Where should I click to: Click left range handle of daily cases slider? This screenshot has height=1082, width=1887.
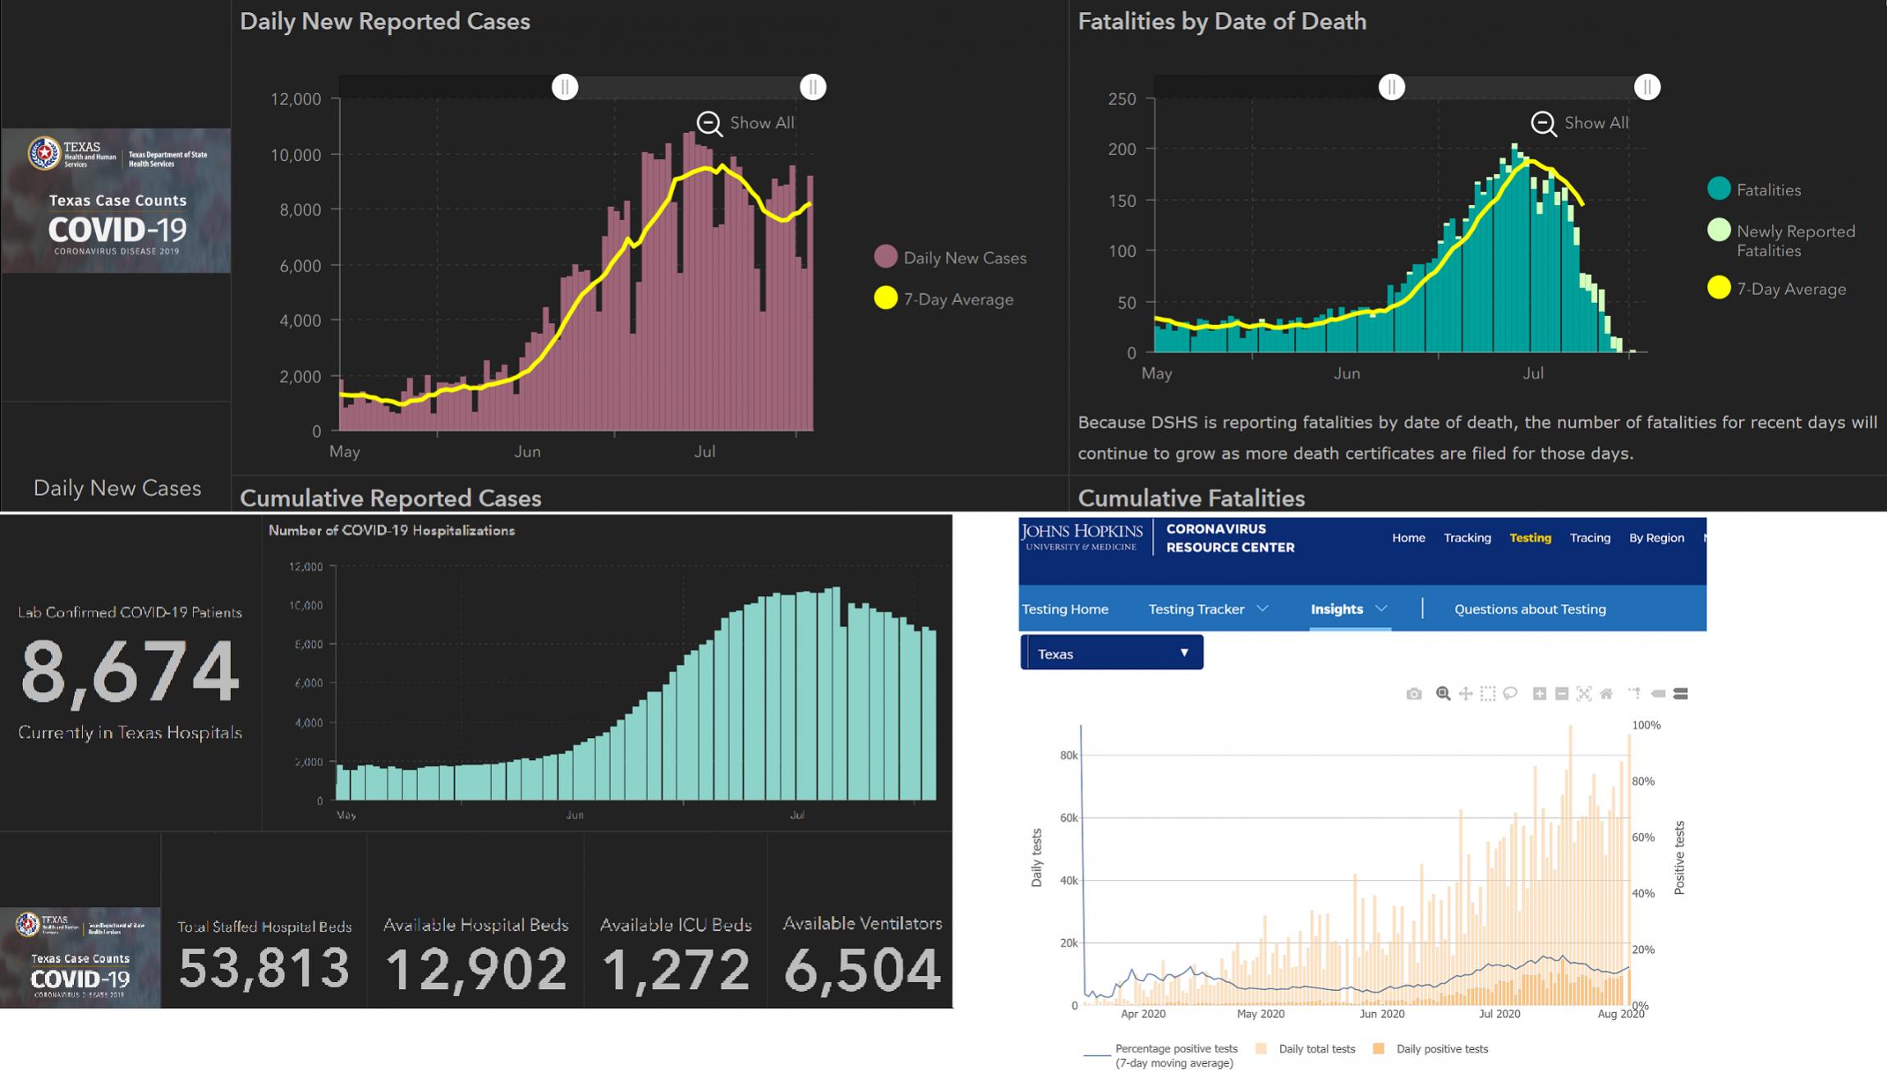(x=565, y=87)
